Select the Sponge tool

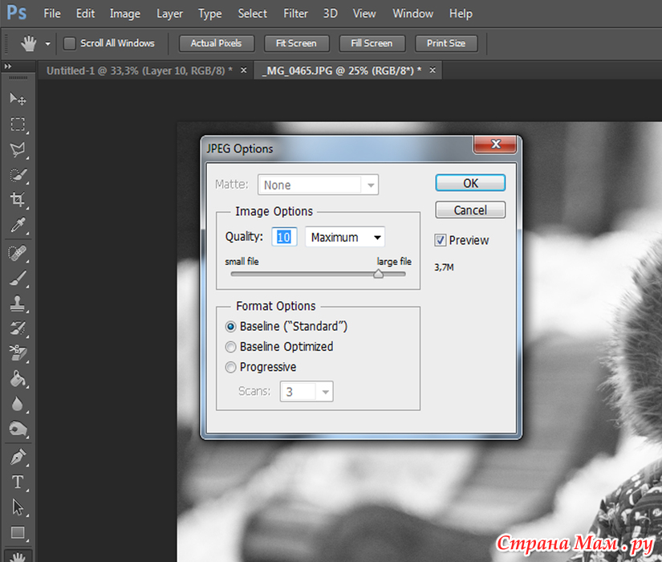tap(18, 430)
